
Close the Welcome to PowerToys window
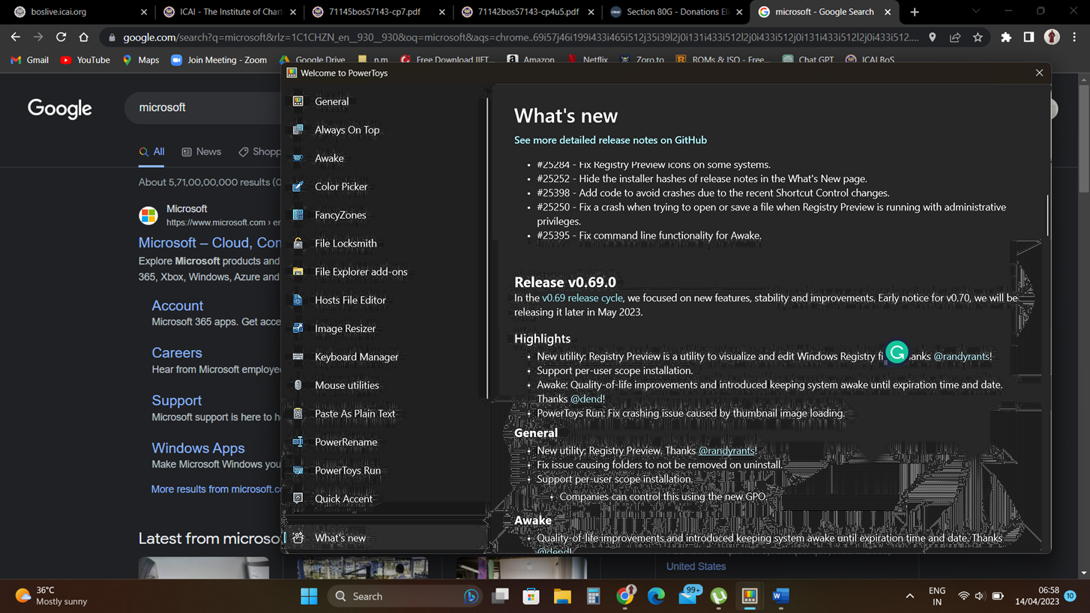coord(1039,73)
